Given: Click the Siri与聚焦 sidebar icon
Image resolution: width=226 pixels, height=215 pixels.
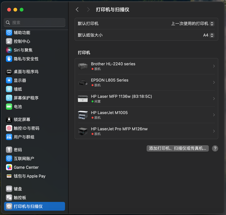Looking at the screenshot, I should pyautogui.click(x=9, y=50).
